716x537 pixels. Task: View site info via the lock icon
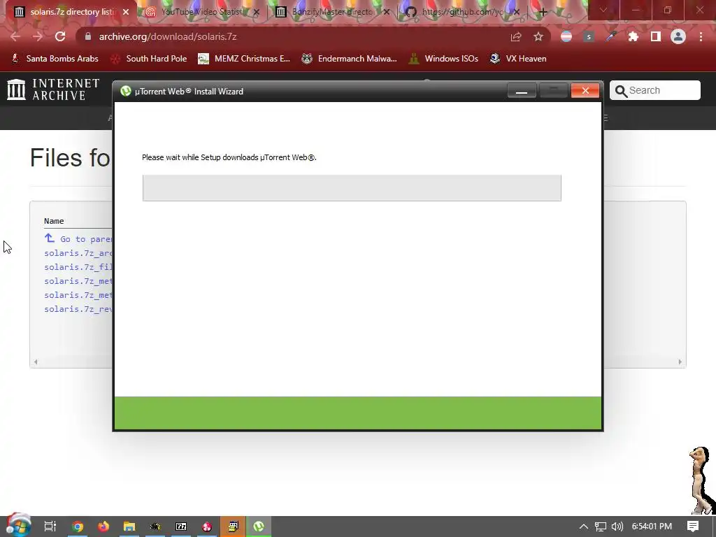coord(88,36)
